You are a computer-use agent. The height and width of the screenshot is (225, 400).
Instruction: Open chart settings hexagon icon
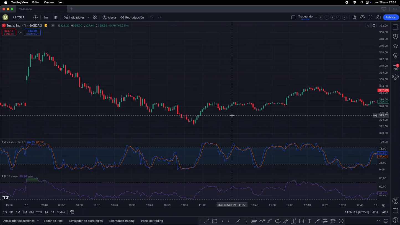(x=362, y=17)
